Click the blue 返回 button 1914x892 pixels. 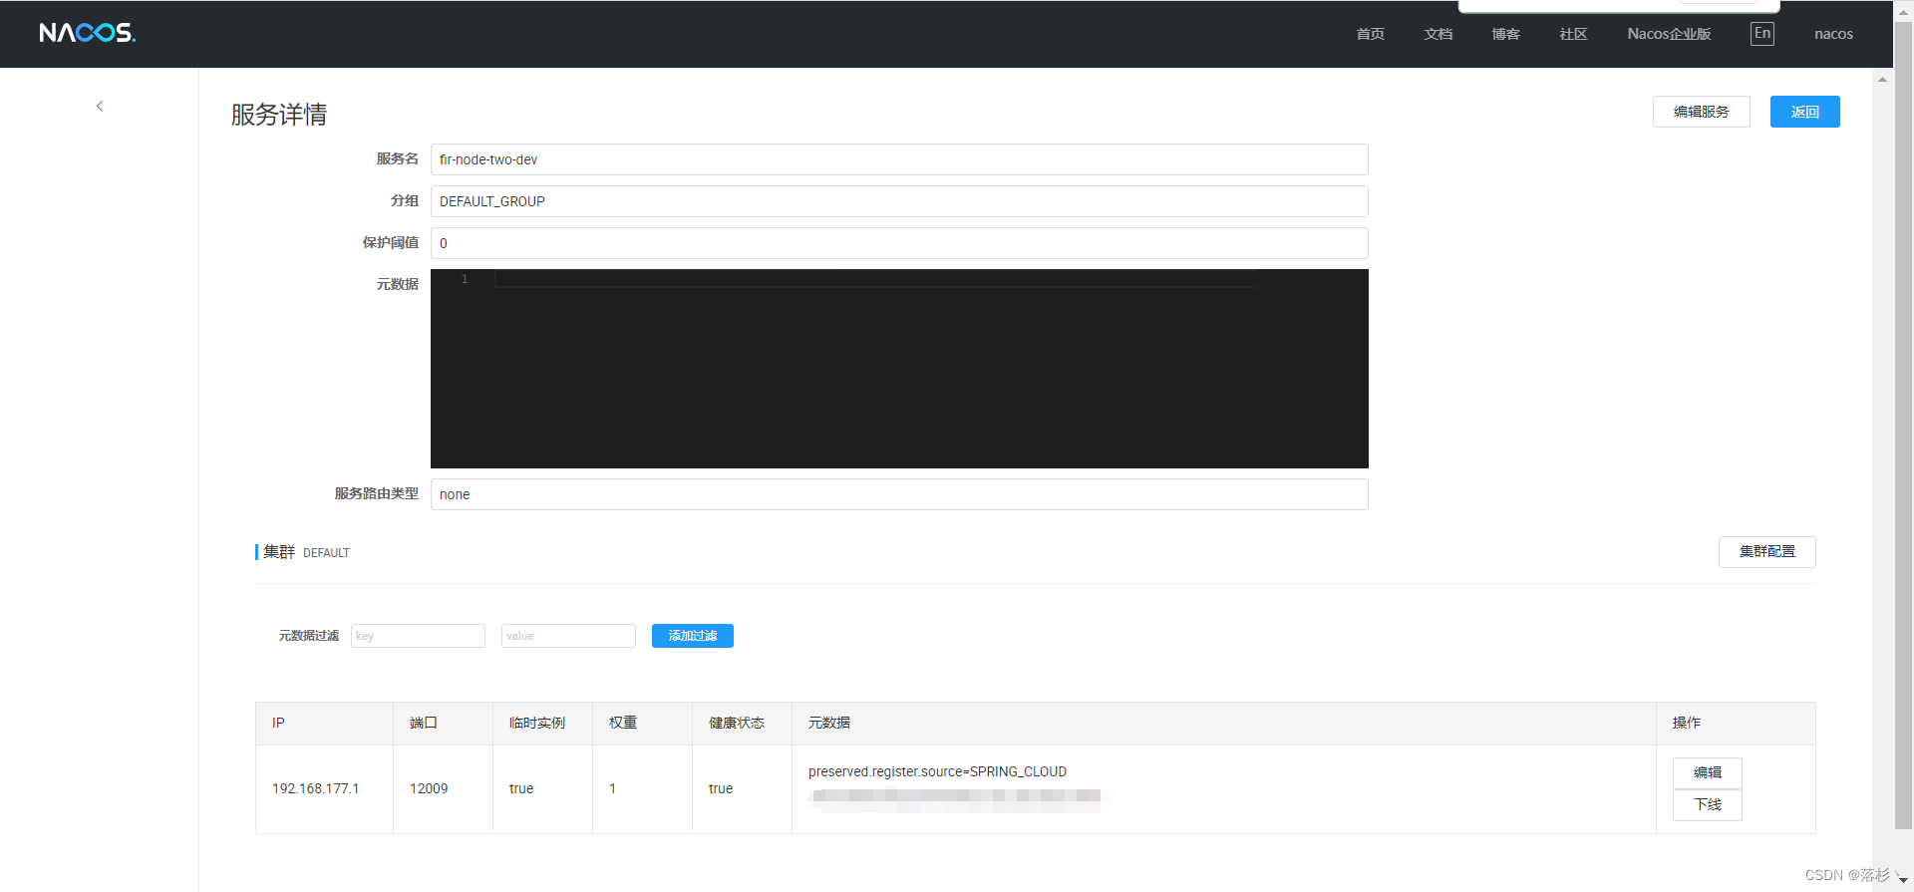[x=1805, y=112]
